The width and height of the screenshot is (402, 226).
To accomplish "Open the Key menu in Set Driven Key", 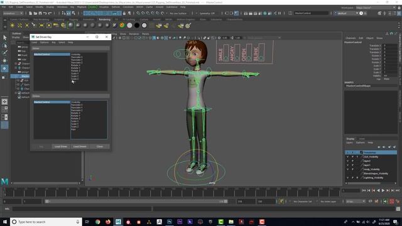I will [x=53, y=42].
